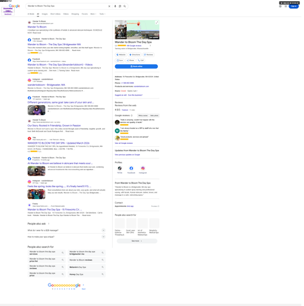Viewport: 304px width, 306px height.
Task: Search 'wander to bloom the day spa price list' suggestion
Action: tap(46, 260)
